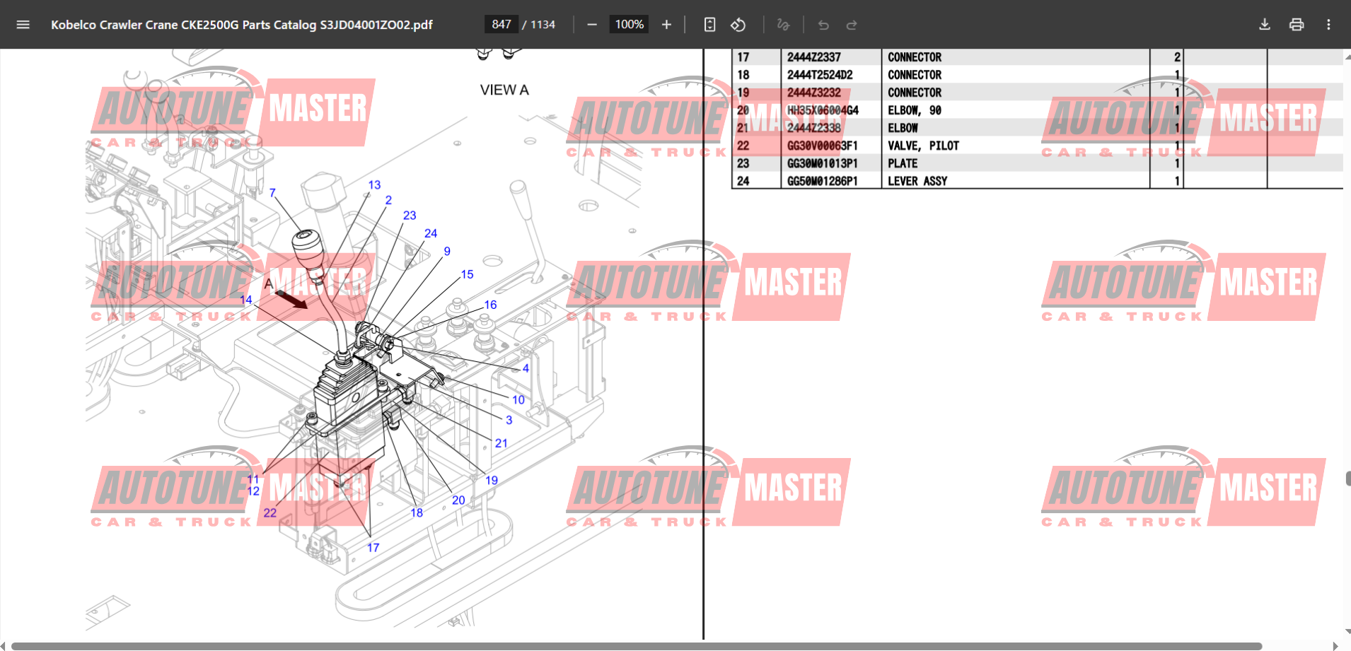Click the PDF file name title
This screenshot has width=1351, height=651.
pyautogui.click(x=242, y=25)
